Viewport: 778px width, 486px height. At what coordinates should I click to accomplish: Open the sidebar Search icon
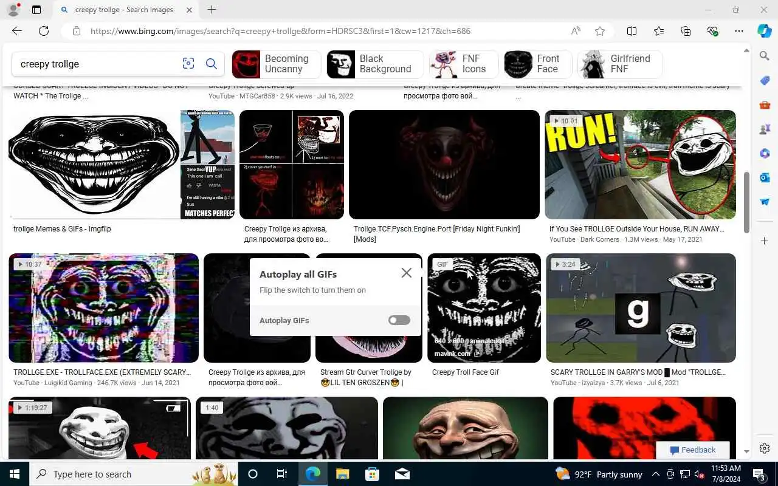pos(765,56)
